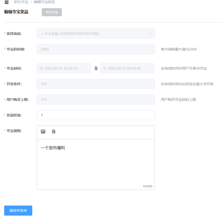Click the clock icon in start time field
Viewport: 224px width, 219px height.
click(x=41, y=68)
